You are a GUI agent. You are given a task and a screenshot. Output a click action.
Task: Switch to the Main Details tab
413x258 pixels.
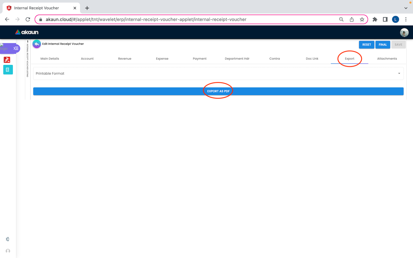(50, 58)
